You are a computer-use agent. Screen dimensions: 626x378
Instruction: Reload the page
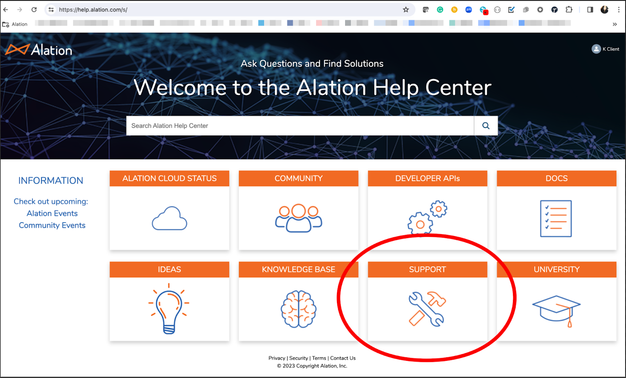click(x=34, y=10)
